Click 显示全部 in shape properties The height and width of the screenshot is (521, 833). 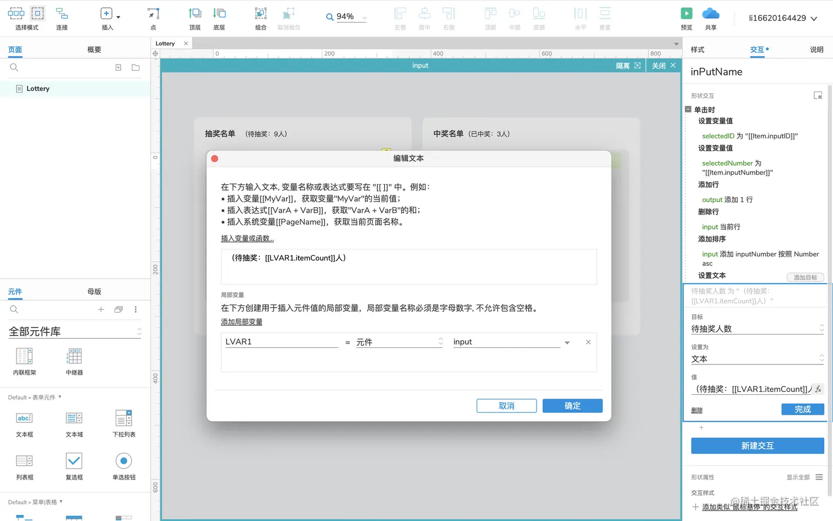(798, 477)
